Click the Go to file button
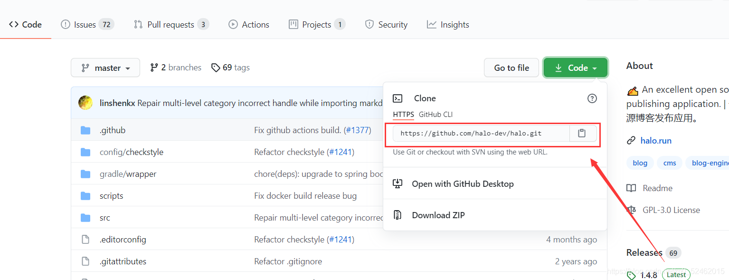The image size is (729, 280). [x=511, y=68]
